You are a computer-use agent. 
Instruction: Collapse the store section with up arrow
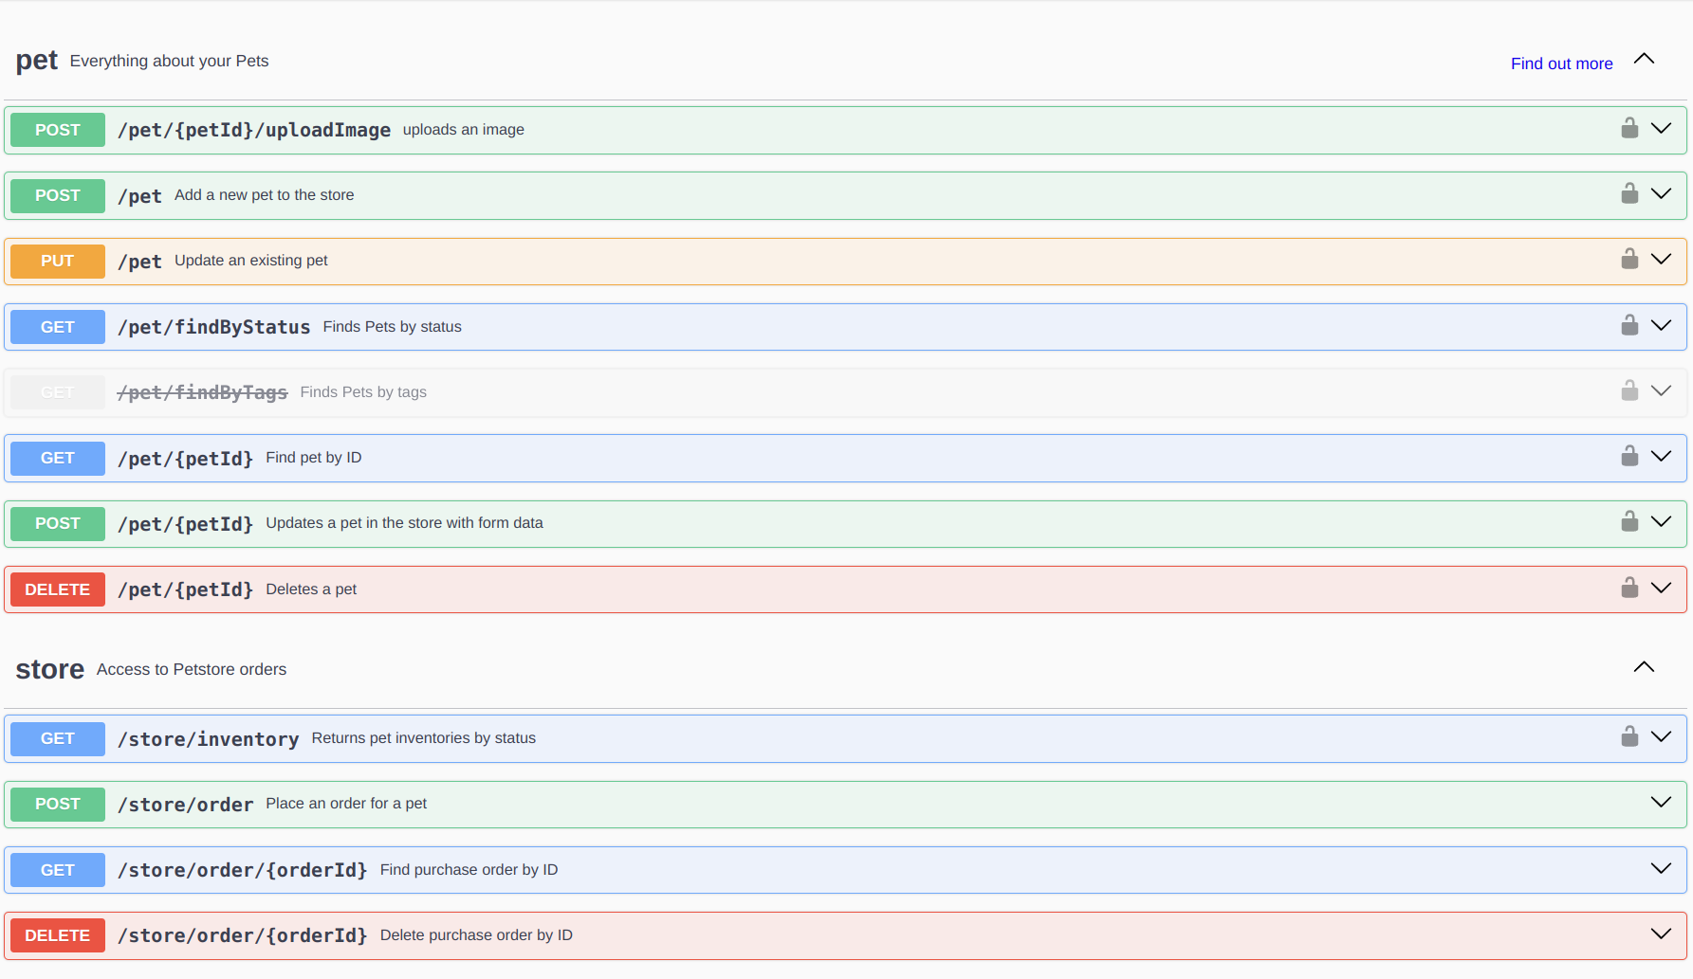click(1644, 667)
